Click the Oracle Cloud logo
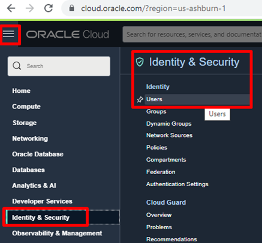Viewport: 262px width, 243px height. tap(68, 34)
